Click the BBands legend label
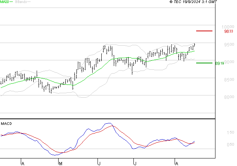The height and width of the screenshot is (166, 237). point(21,2)
